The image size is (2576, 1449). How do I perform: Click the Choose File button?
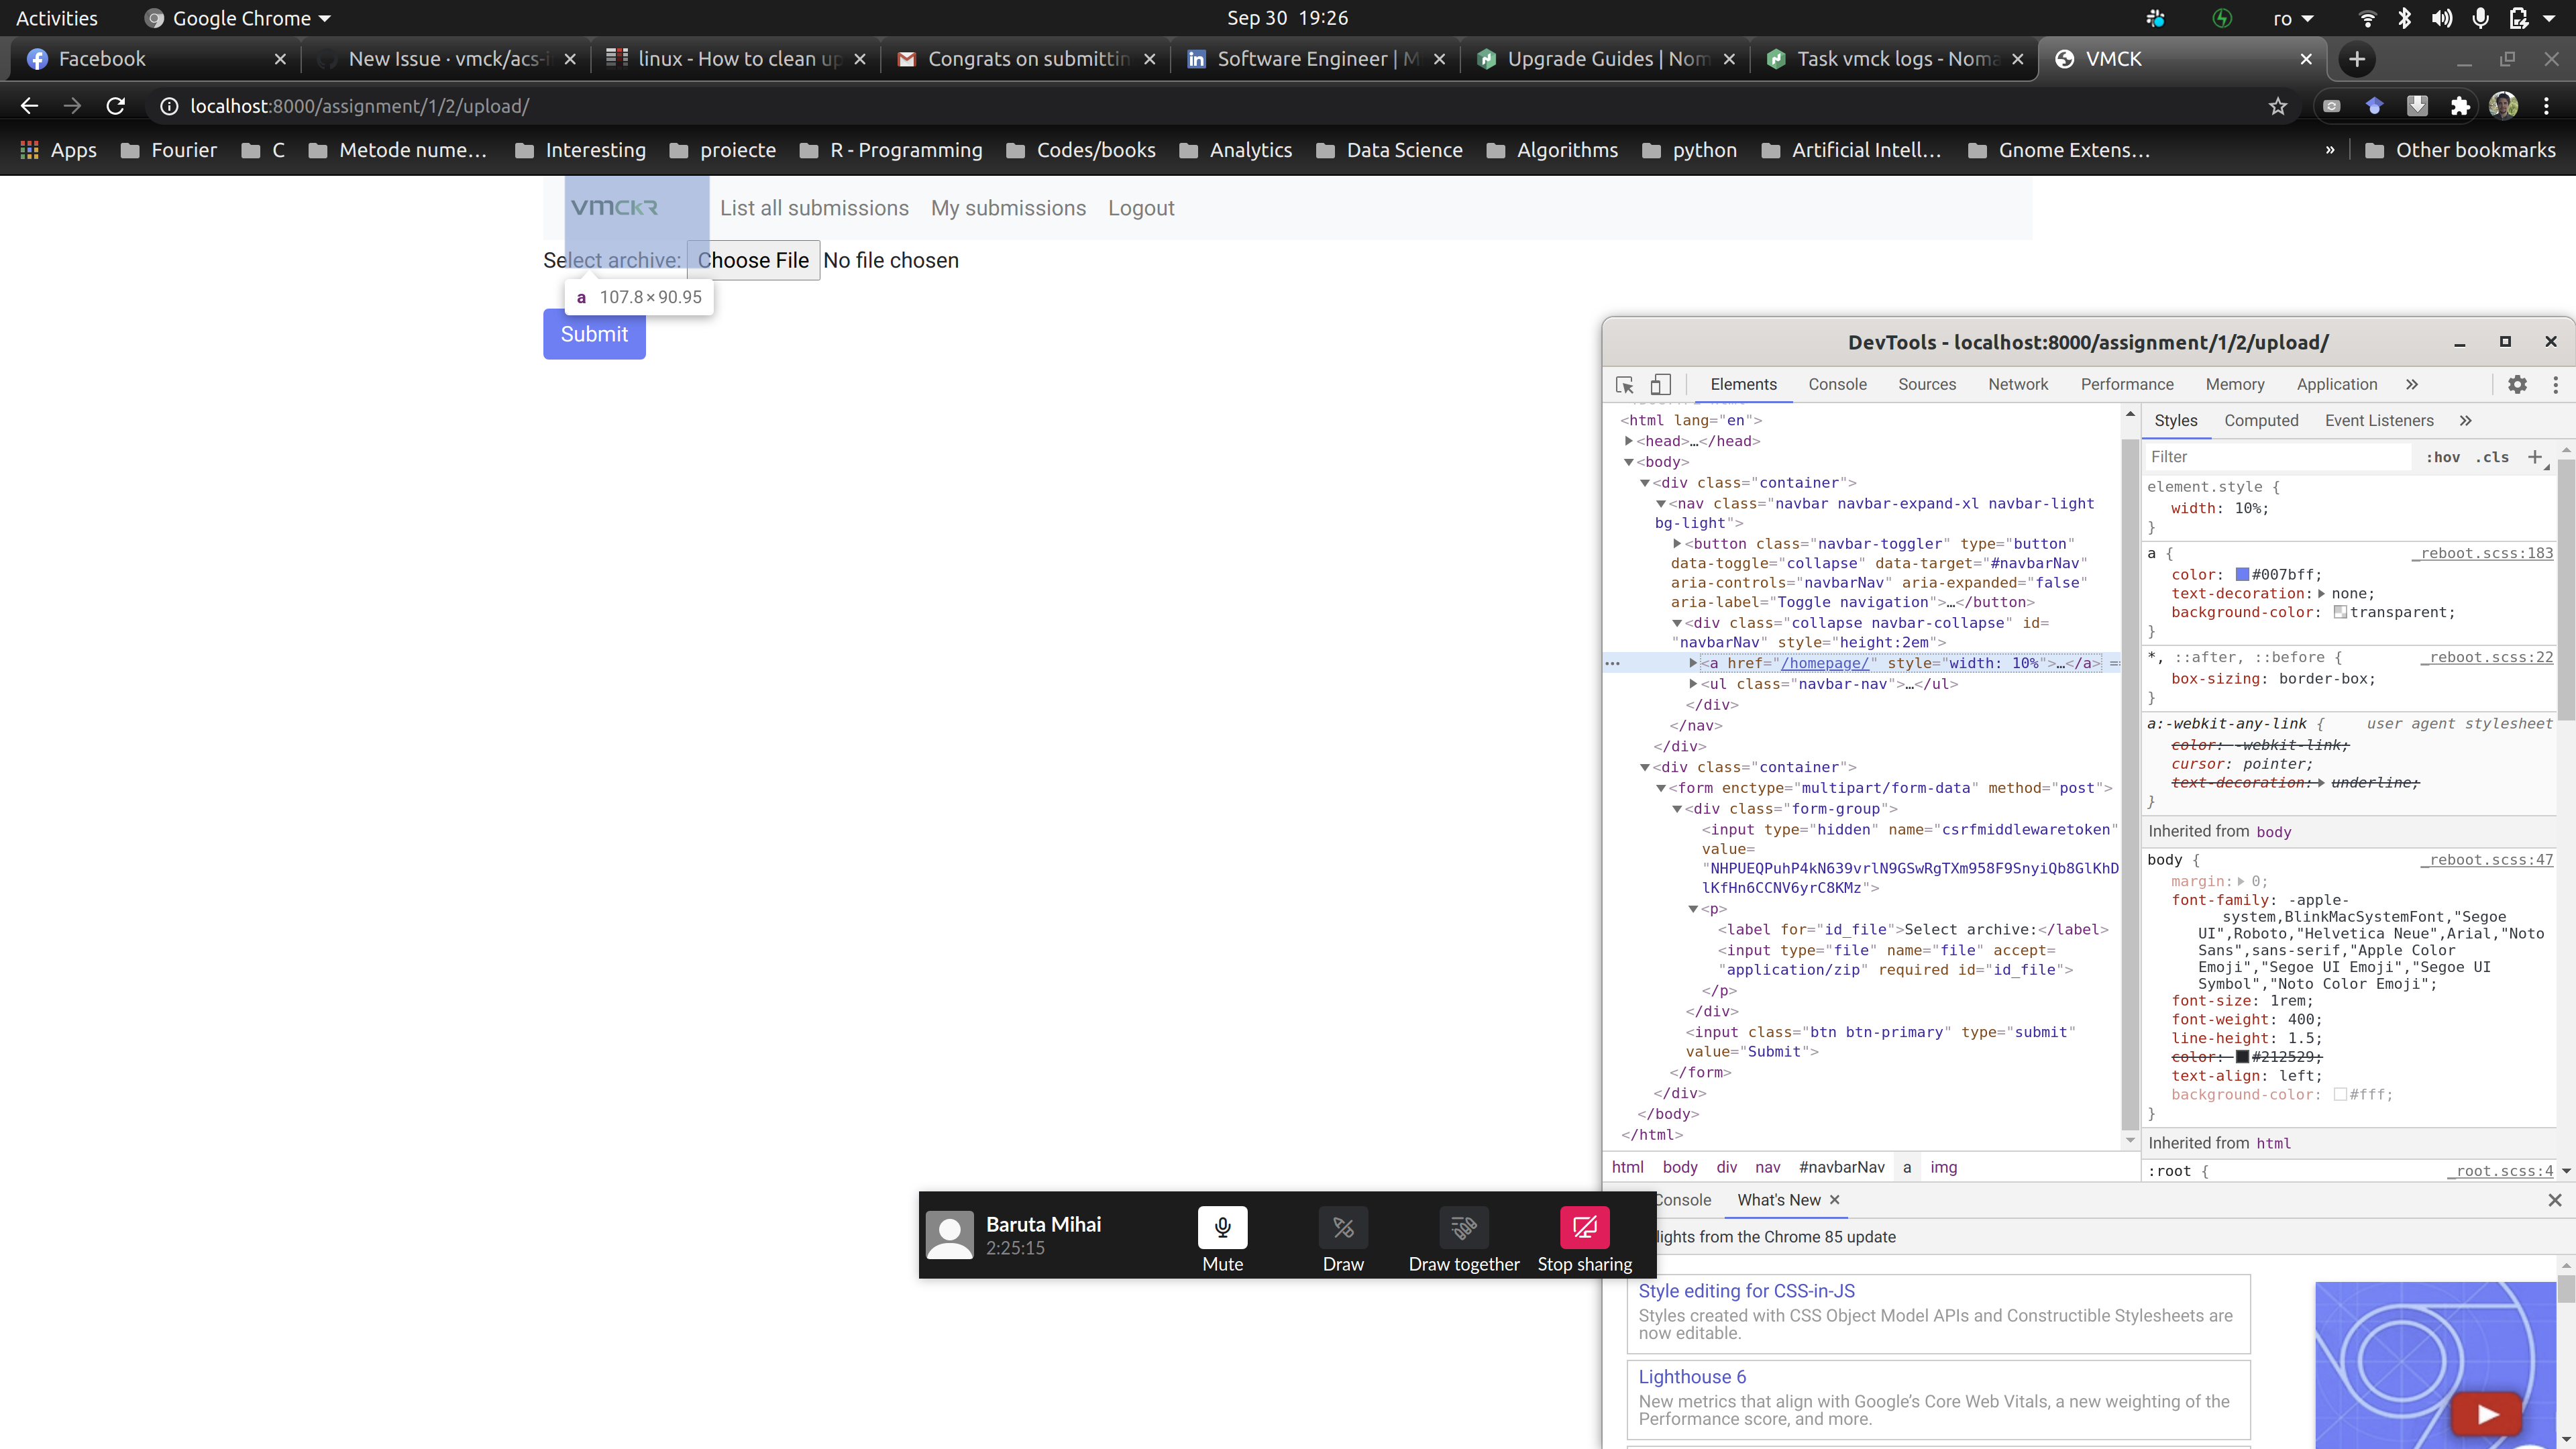(753, 260)
